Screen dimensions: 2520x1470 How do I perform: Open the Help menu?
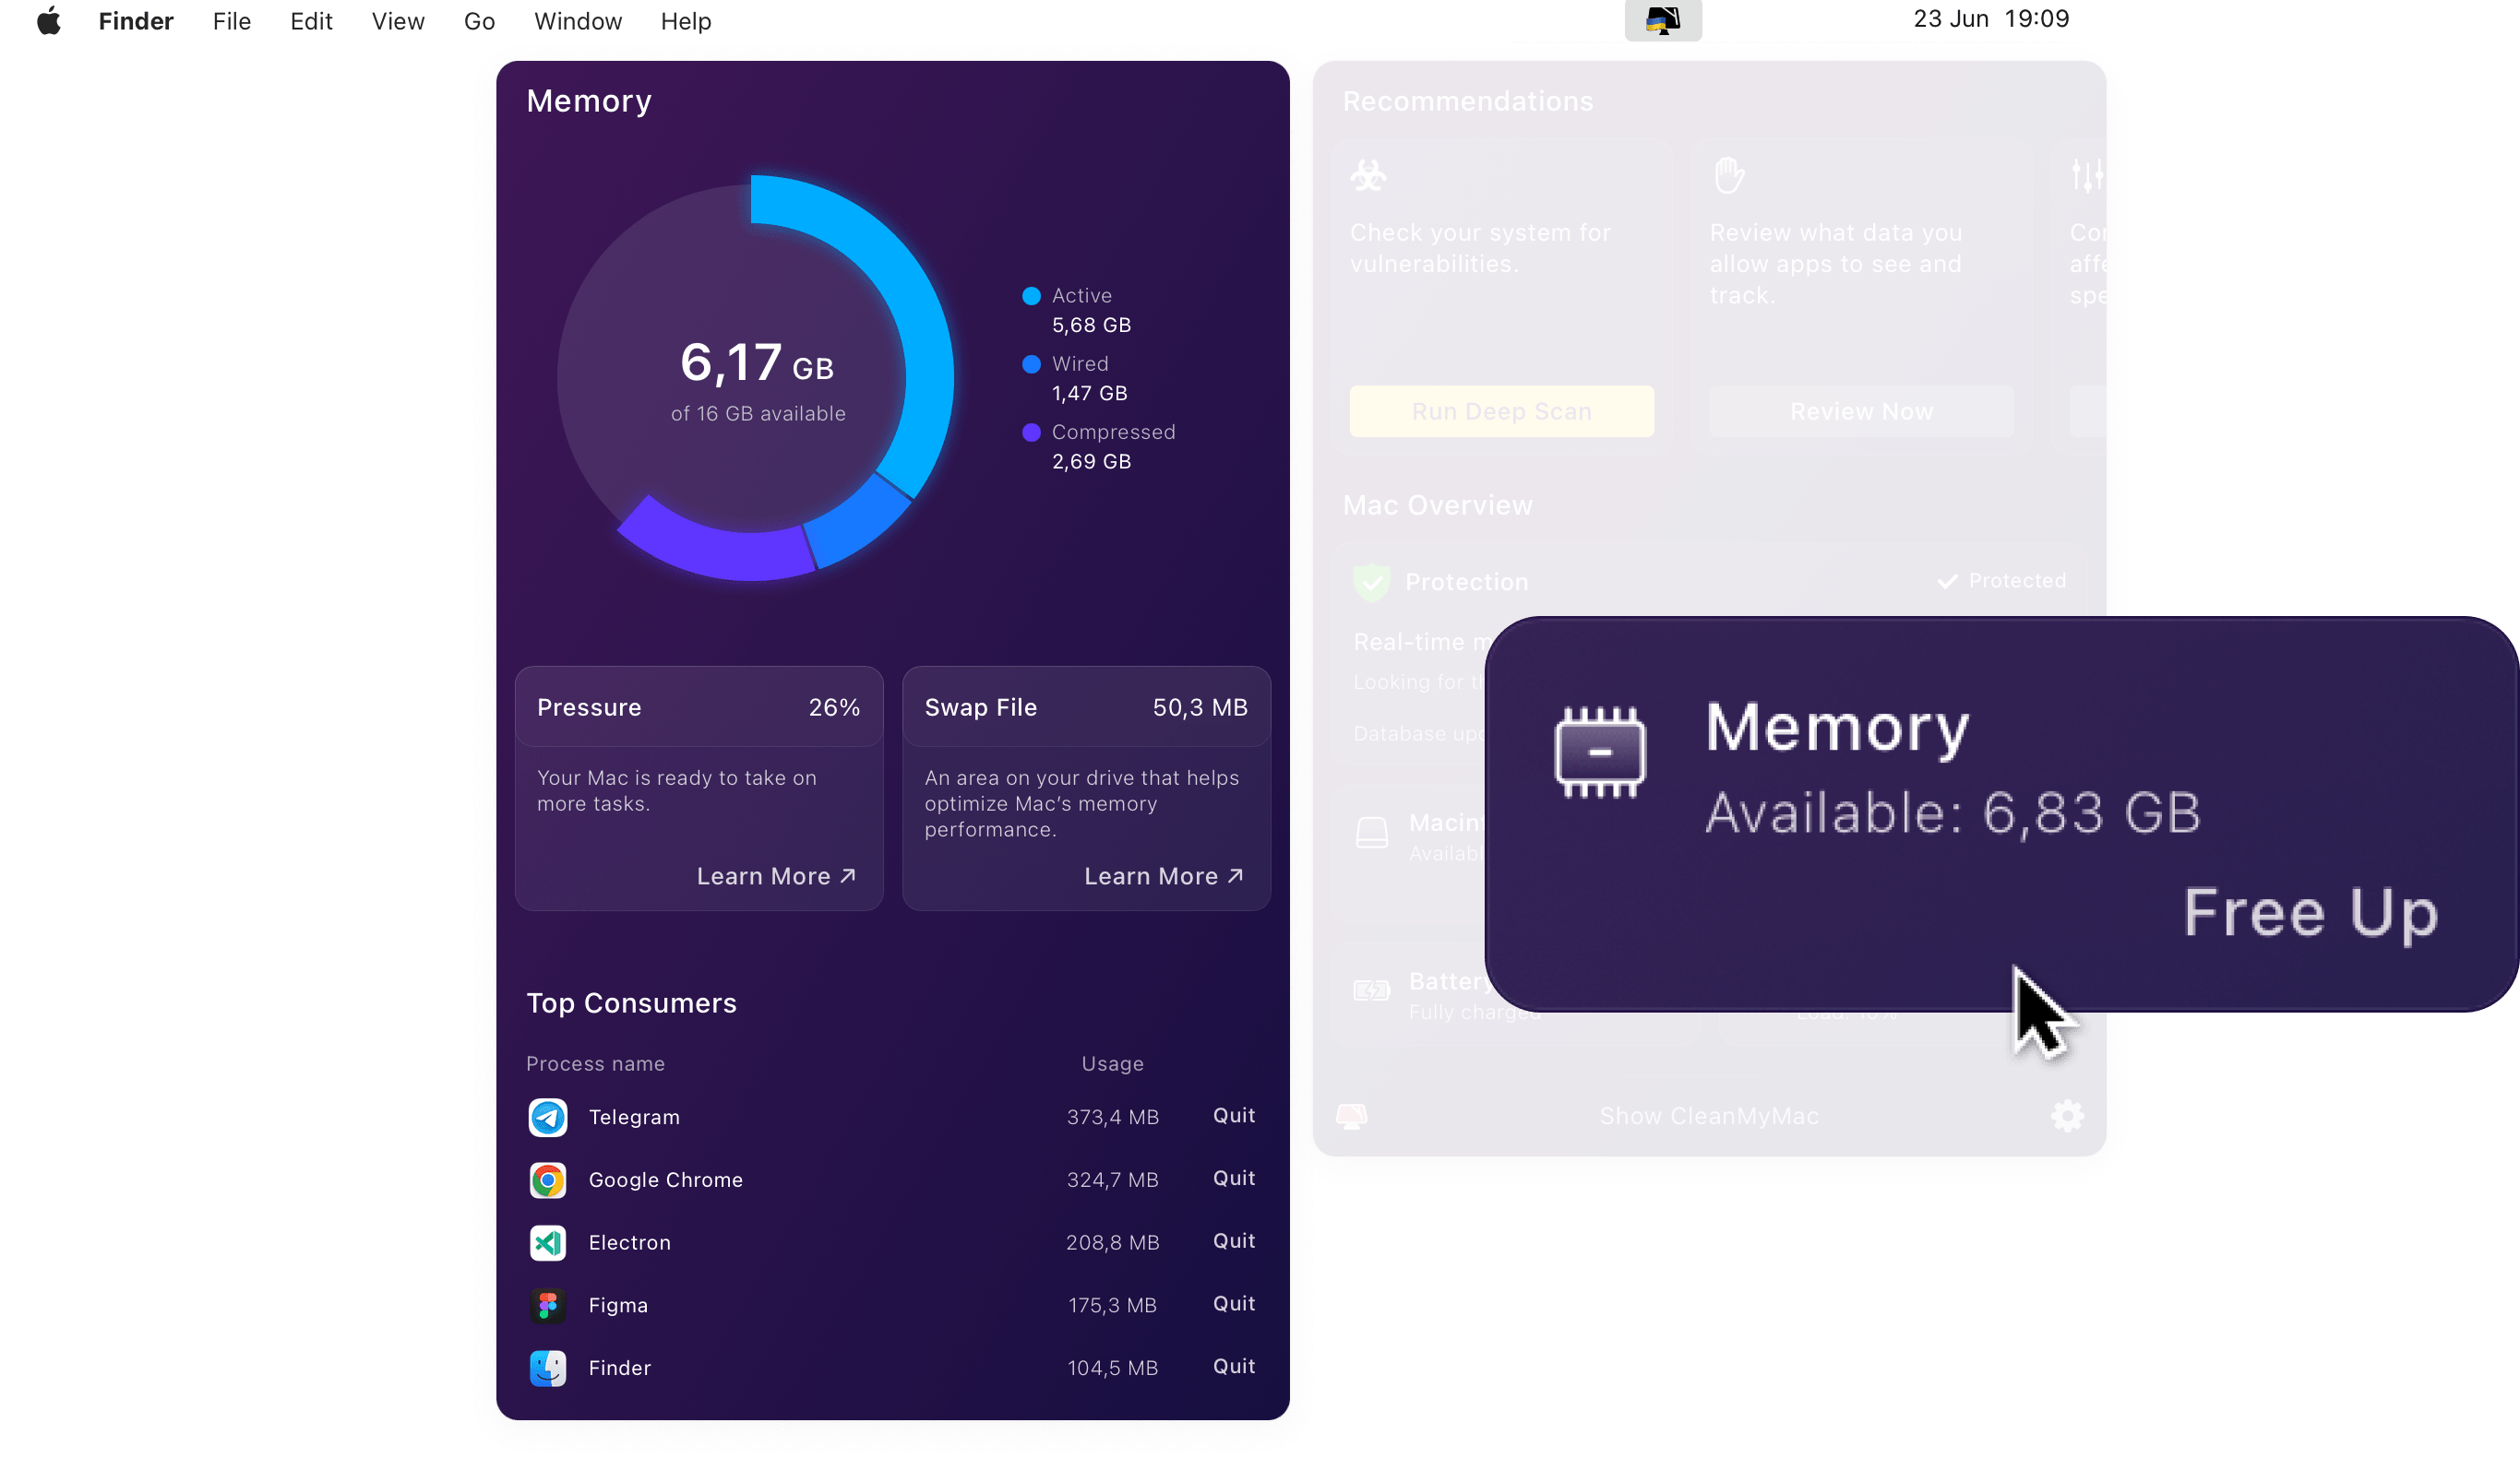tap(685, 21)
